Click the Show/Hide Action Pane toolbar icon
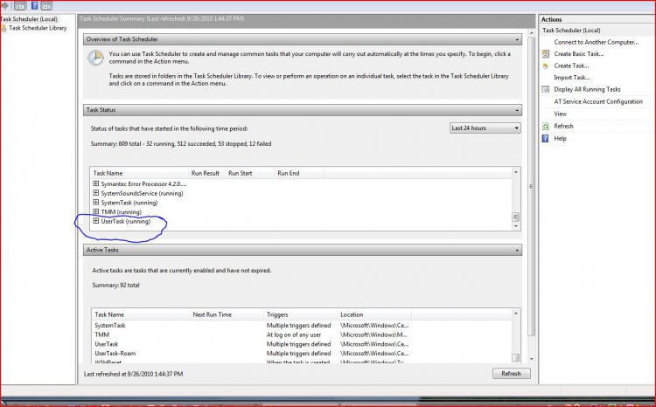The height and width of the screenshot is (407, 656). [46, 5]
